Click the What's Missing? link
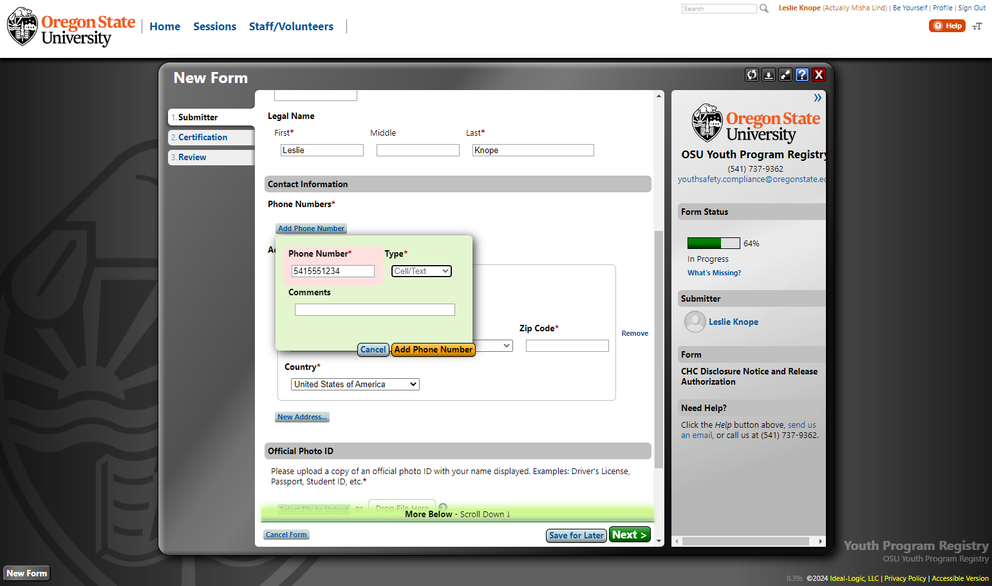Screen dimensions: 992x586 tap(714, 273)
